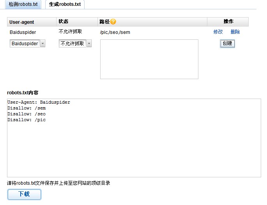Select the 生成robots.txt tab
Viewport: 267px width, 205px height.
click(65, 4)
